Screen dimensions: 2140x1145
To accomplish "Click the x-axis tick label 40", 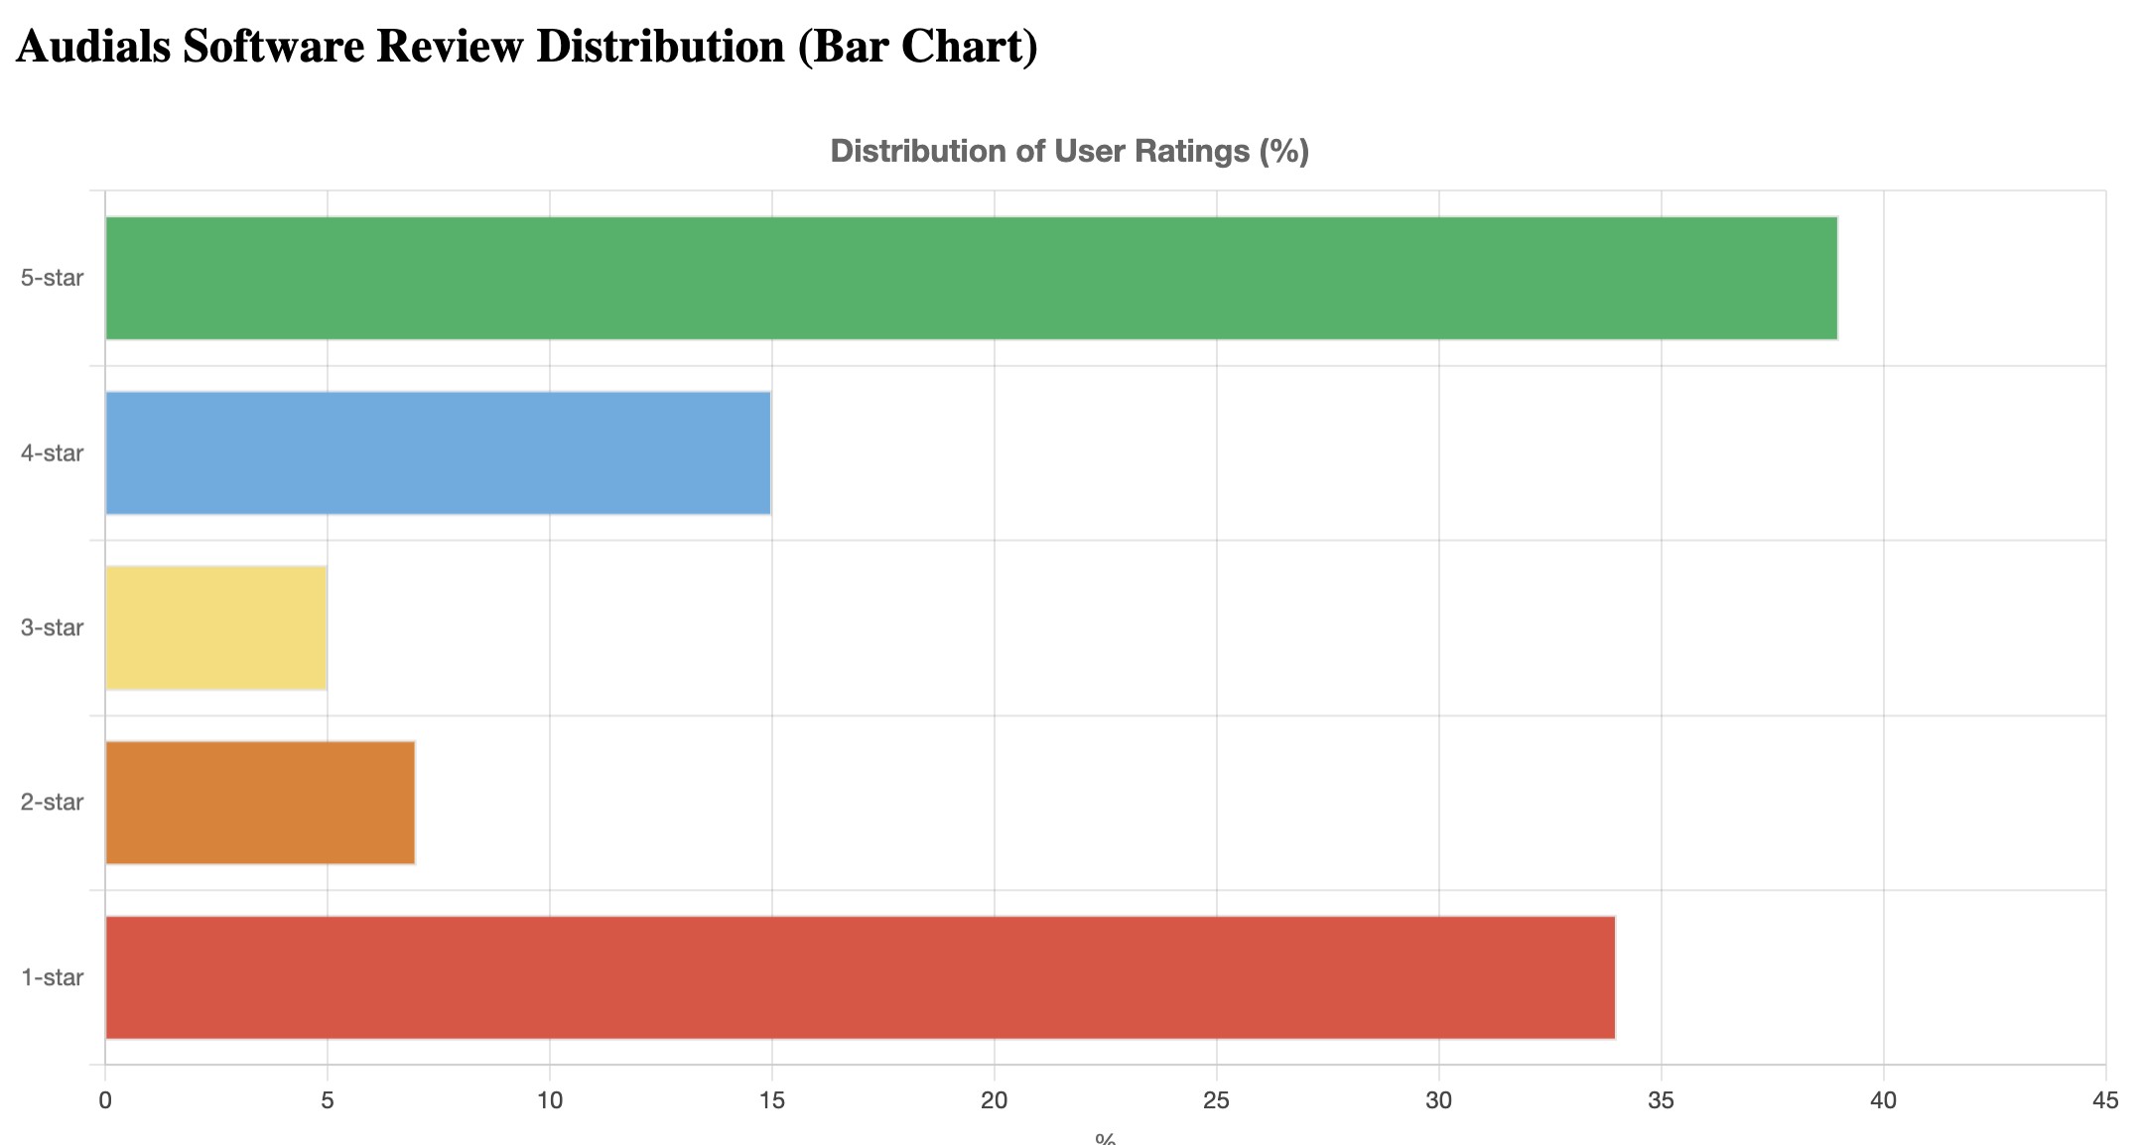I will (x=1883, y=1100).
